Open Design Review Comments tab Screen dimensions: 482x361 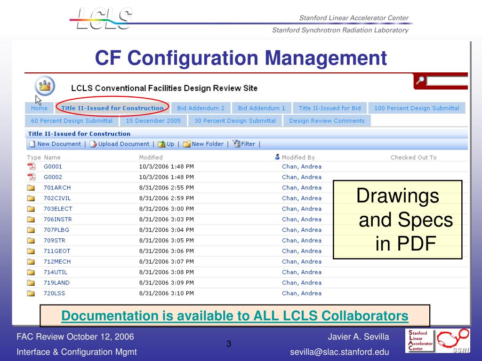tap(327, 121)
